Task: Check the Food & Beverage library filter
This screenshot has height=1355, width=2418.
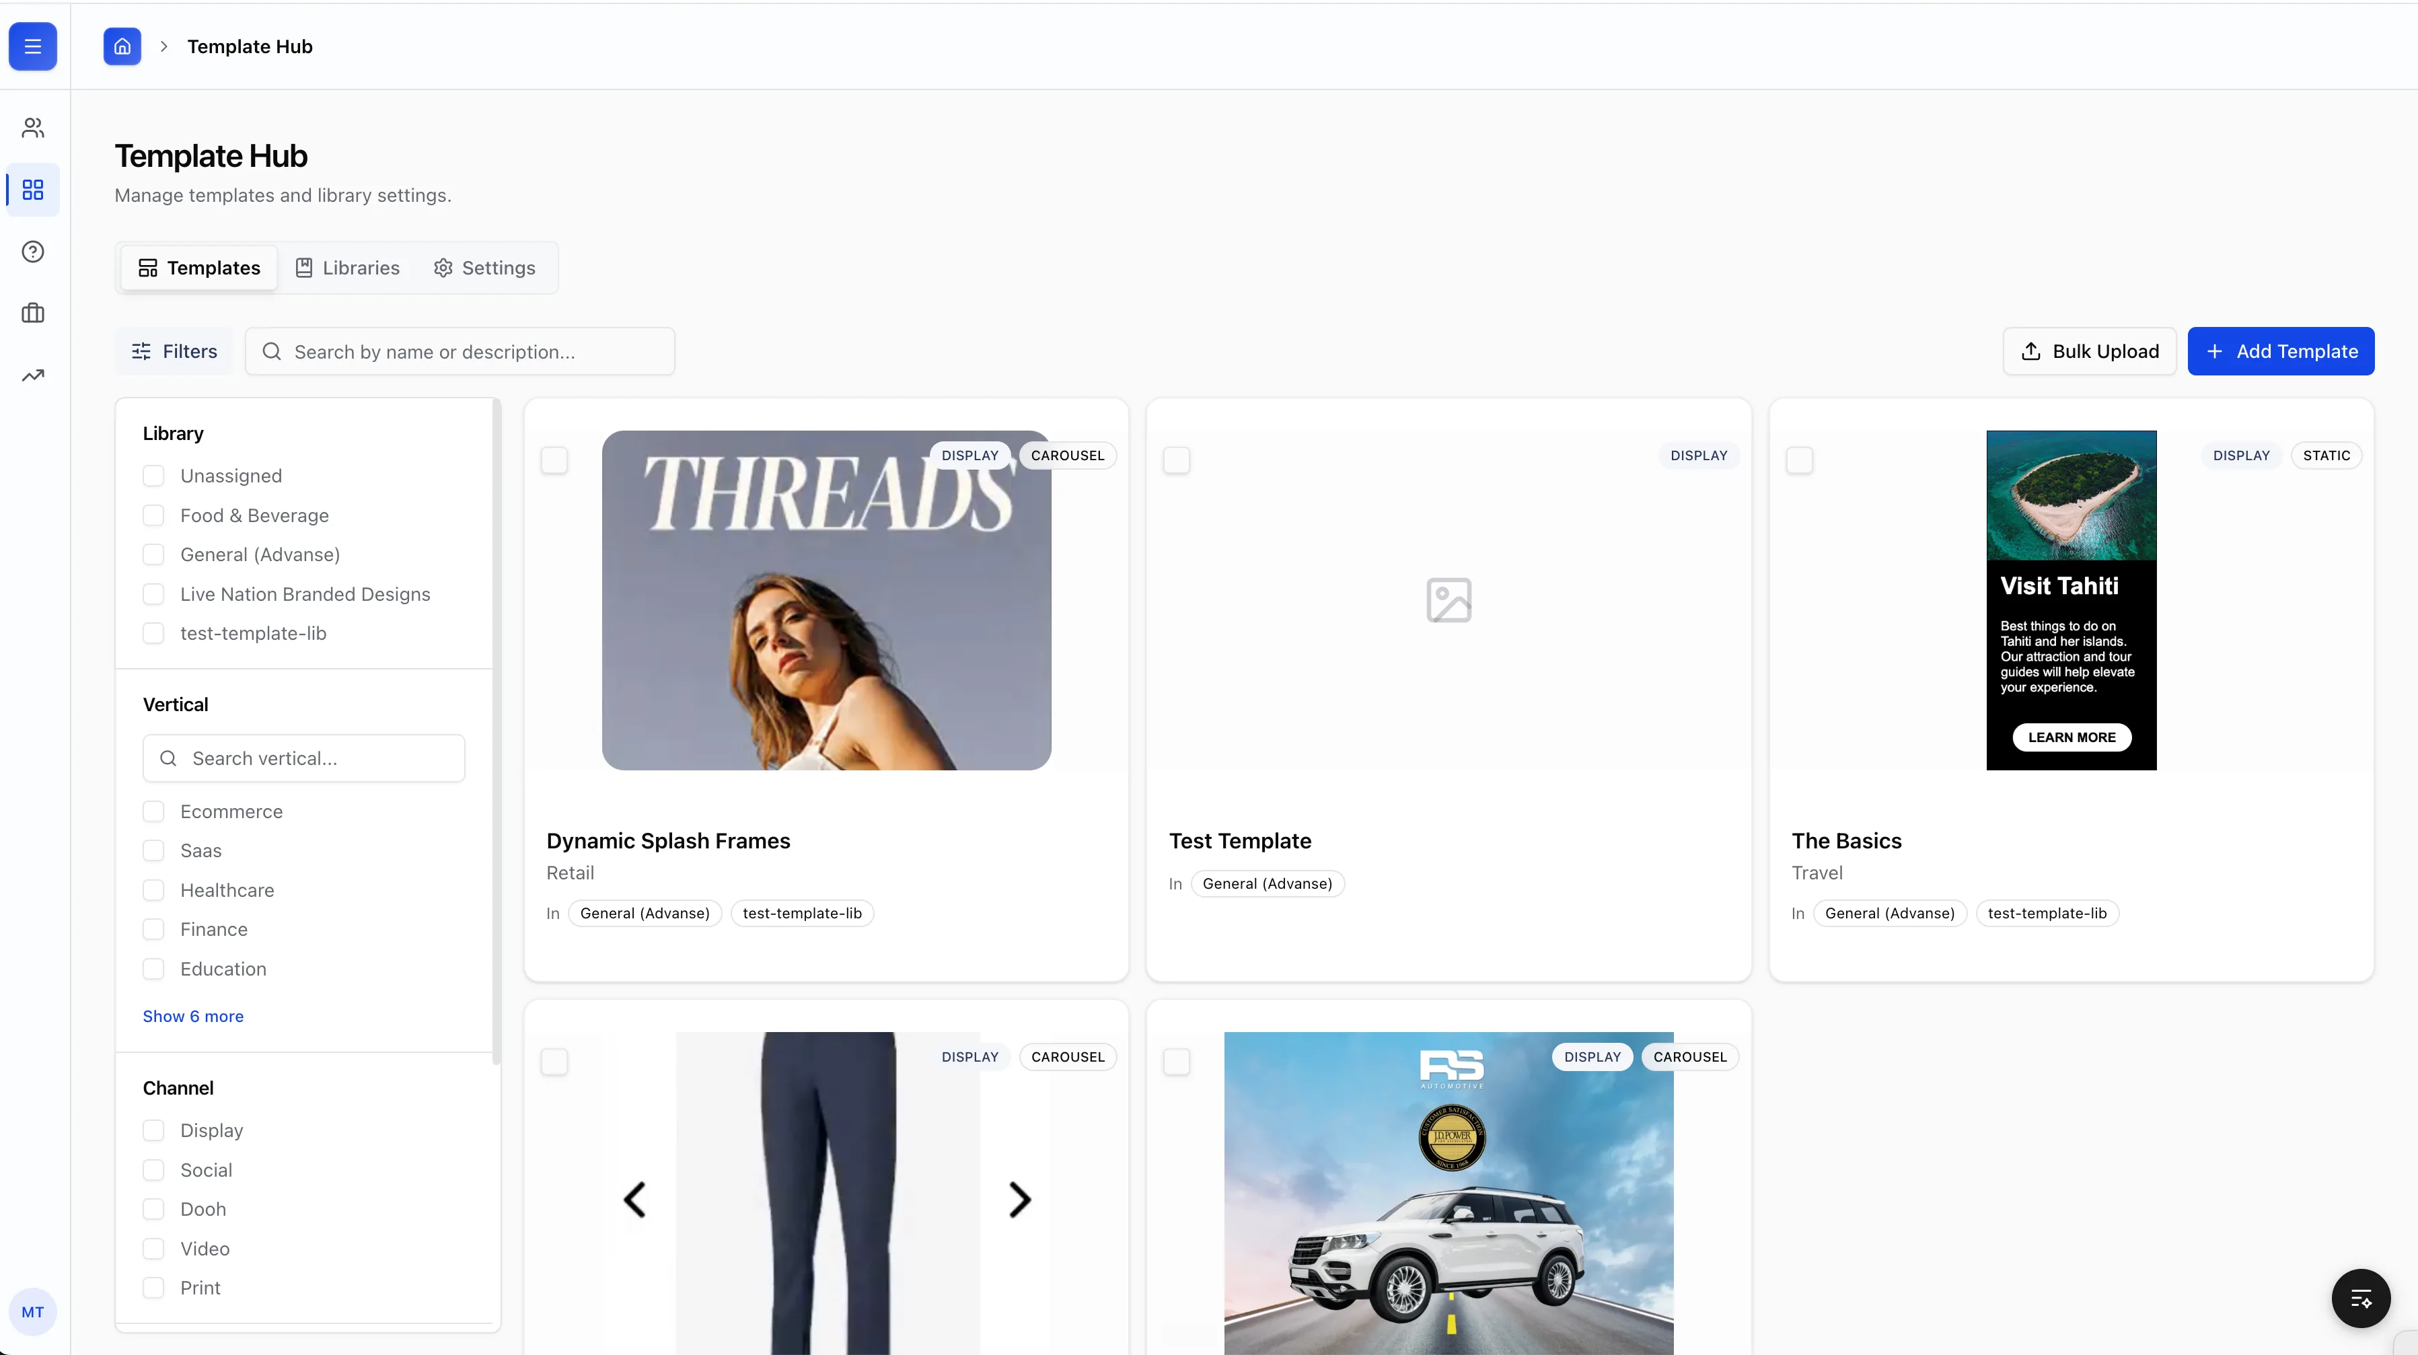Action: coord(153,515)
